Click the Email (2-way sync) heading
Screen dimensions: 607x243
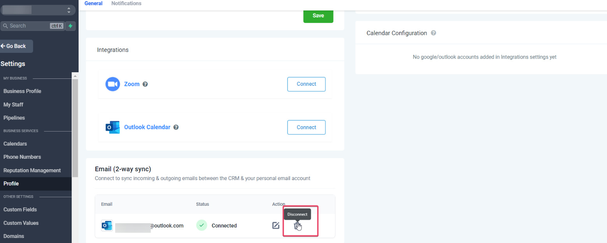[x=123, y=169]
